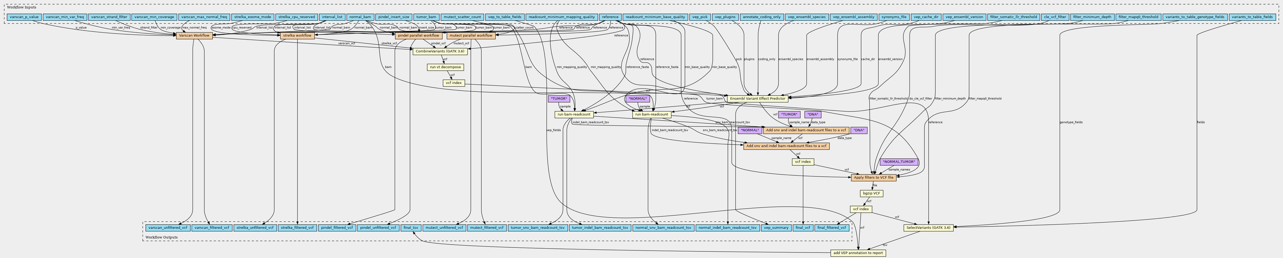Screen dimensions: 1283x258
Task: Click the Varscan Workflow node
Action: point(194,35)
